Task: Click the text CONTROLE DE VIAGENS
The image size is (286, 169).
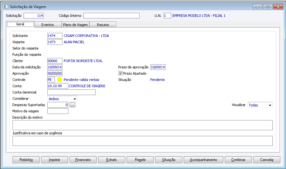Action: click(x=87, y=86)
